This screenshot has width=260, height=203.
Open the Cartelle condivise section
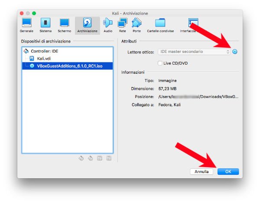160,26
